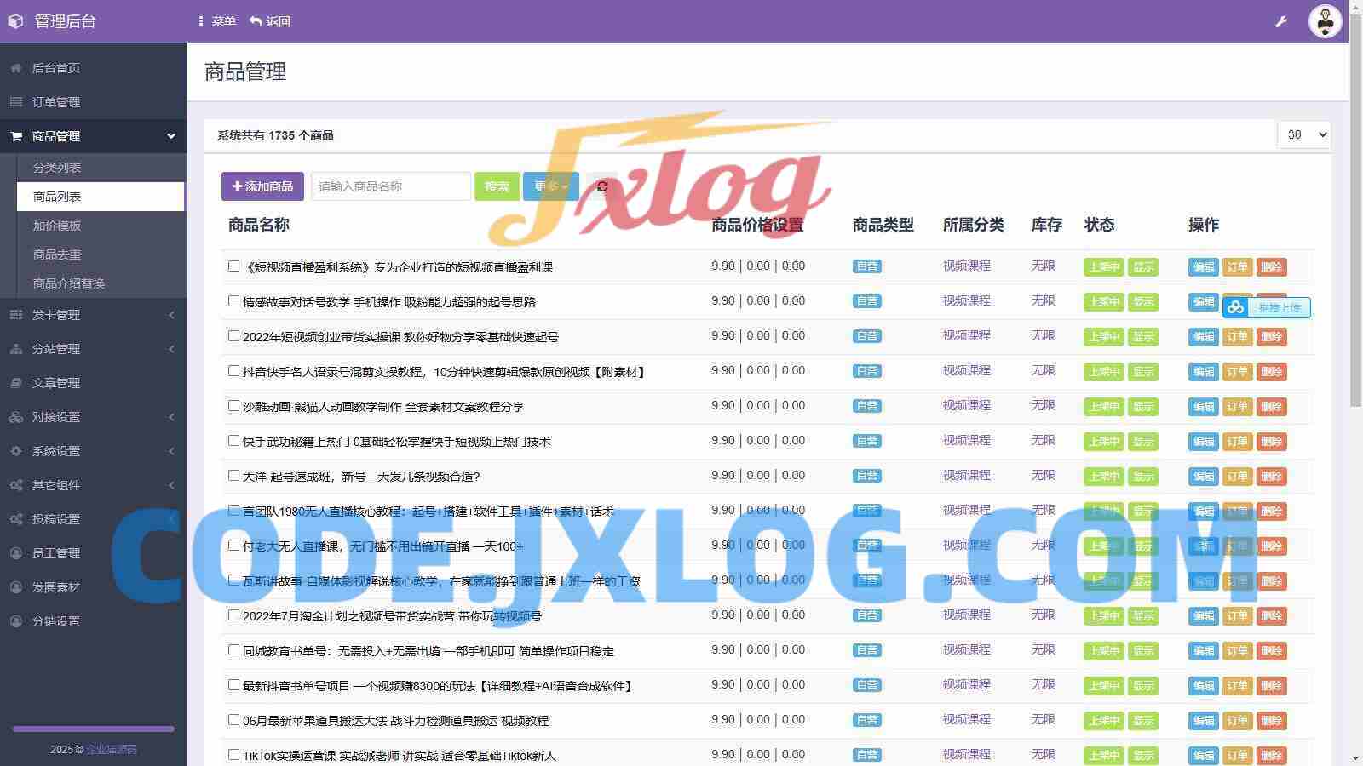Screen dimensions: 1363x766
Task: Select the checkbox for 同城教育书单号 product
Action: click(x=233, y=650)
